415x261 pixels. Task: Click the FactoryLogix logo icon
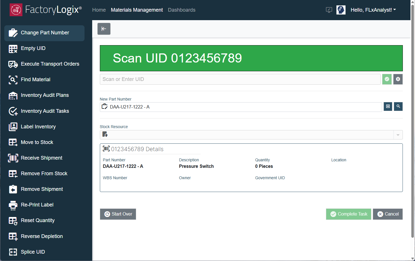point(16,10)
